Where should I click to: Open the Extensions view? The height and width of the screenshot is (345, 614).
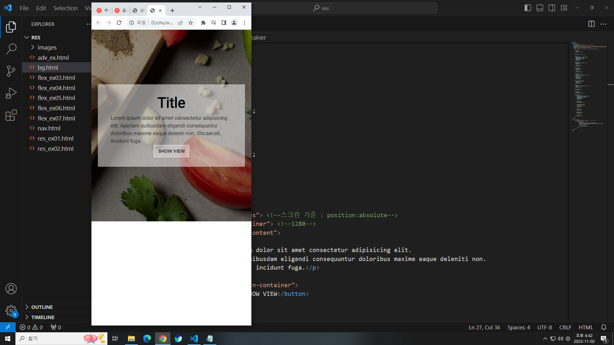click(11, 115)
